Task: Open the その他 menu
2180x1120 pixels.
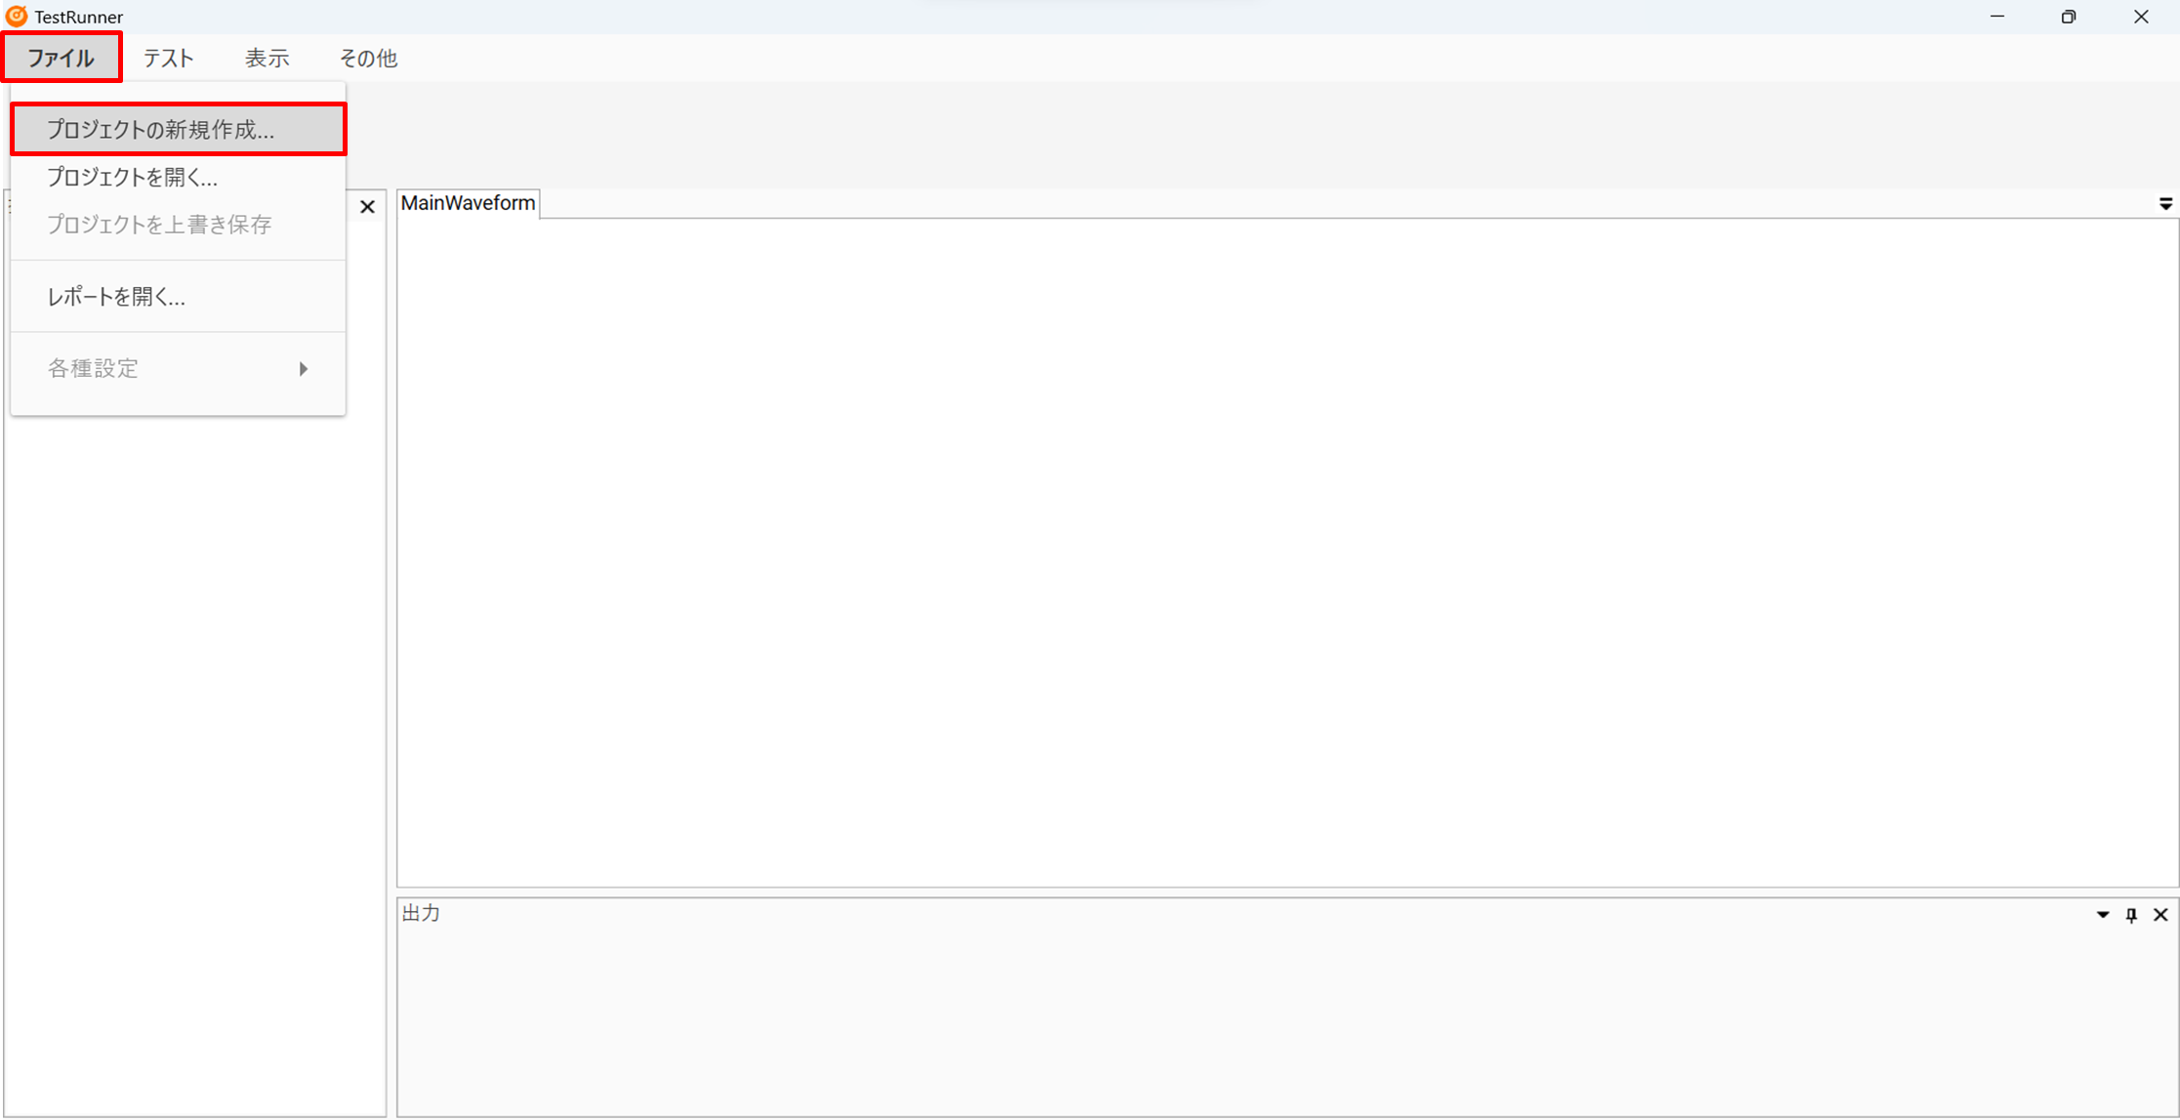Action: tap(368, 59)
